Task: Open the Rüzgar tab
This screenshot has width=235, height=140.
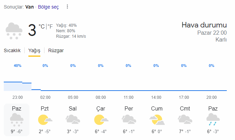Action: point(56,50)
